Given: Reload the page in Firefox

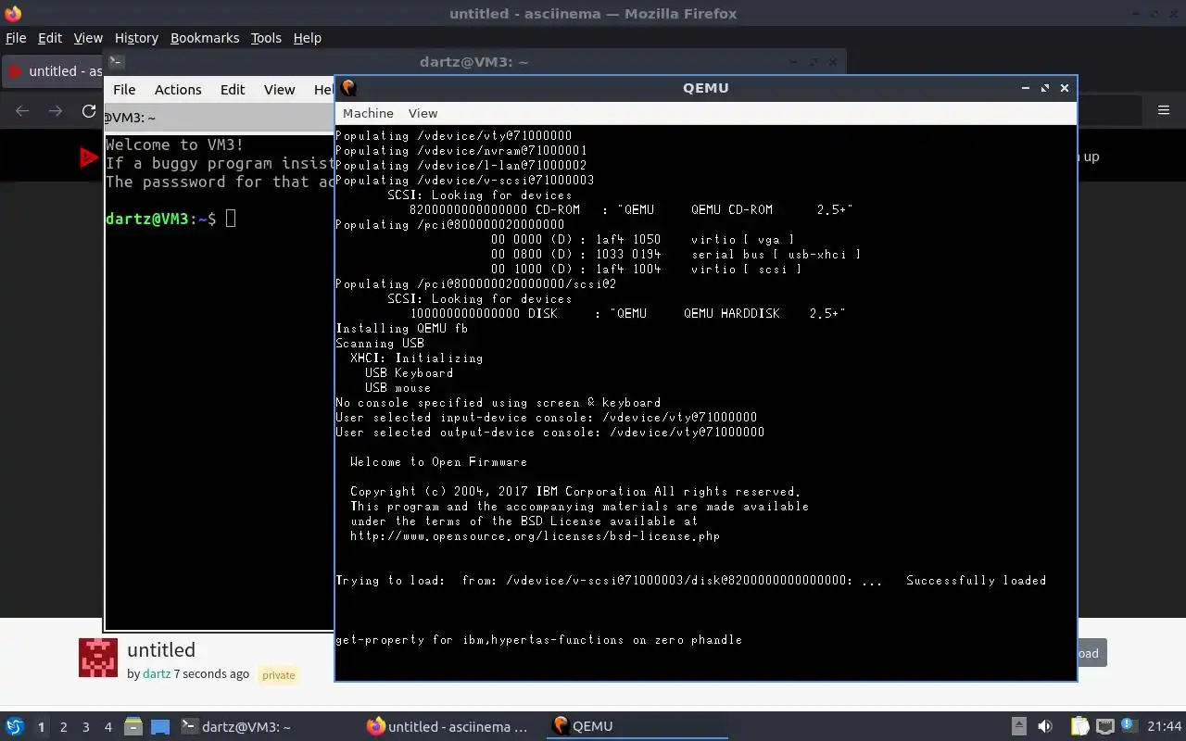Looking at the screenshot, I should click(89, 111).
